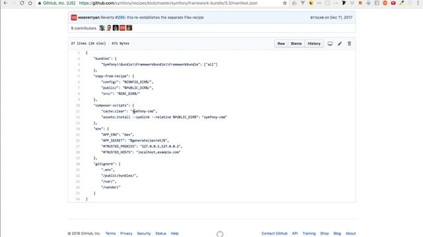Open the Raw file view
The image size is (423, 237).
click(x=281, y=43)
